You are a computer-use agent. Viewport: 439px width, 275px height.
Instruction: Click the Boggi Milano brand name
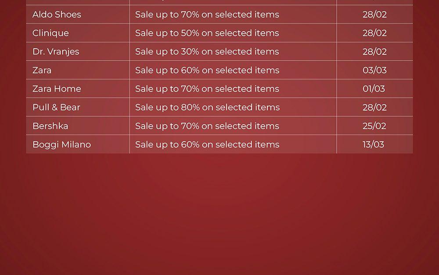61,144
